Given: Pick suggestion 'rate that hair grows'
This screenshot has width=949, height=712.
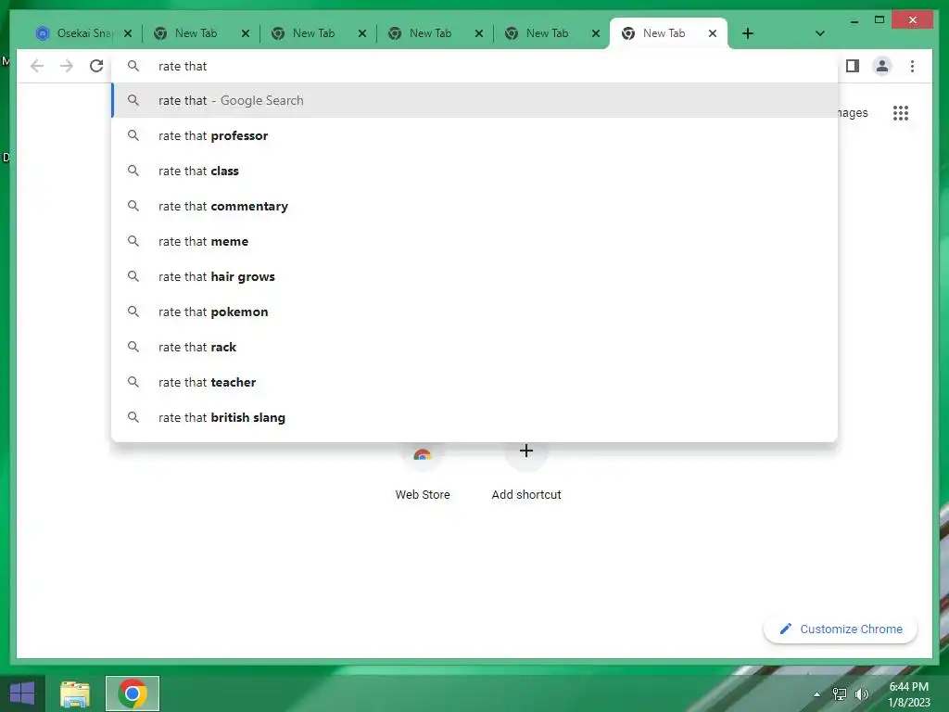Looking at the screenshot, I should tap(475, 276).
